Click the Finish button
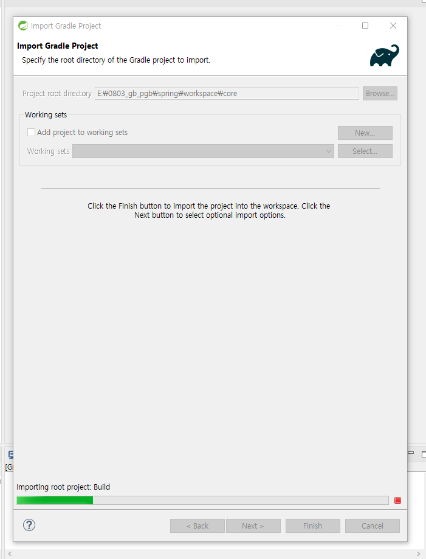The height and width of the screenshot is (559, 426). pyautogui.click(x=313, y=526)
